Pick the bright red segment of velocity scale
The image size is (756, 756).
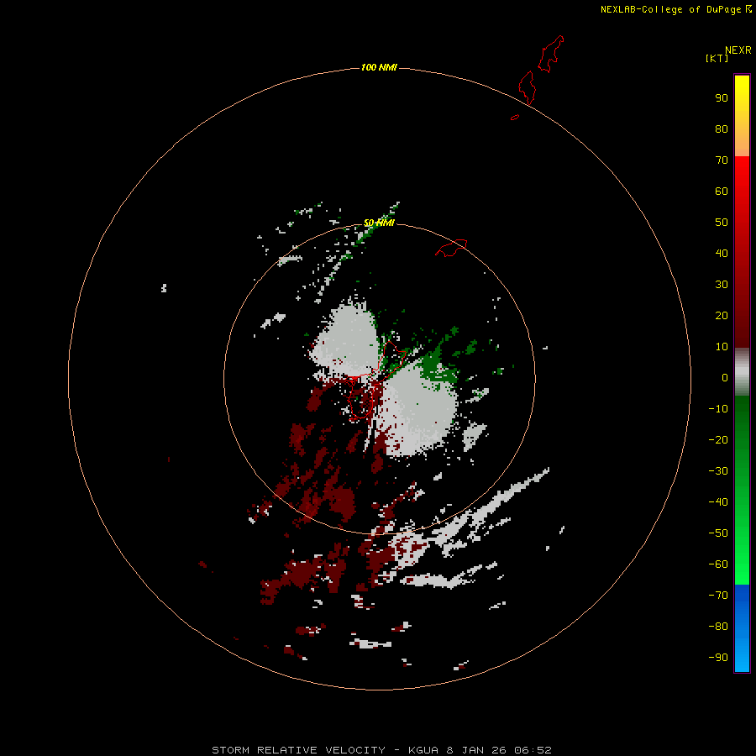(x=742, y=252)
